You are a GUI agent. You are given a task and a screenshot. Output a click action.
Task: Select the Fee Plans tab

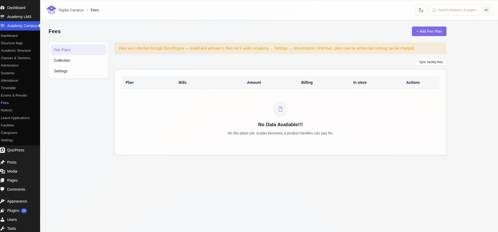tap(78, 50)
